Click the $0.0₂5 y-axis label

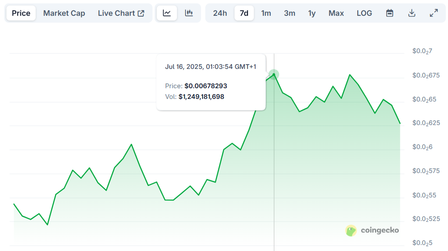[x=422, y=243]
